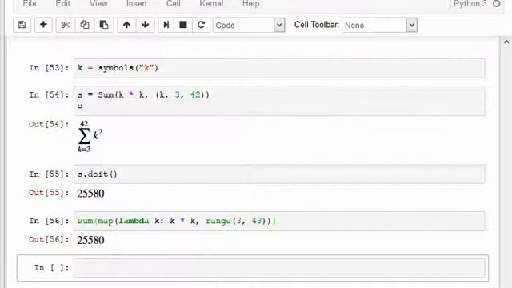512x288 pixels.
Task: Interrupt kernel with stop icon
Action: tap(183, 25)
